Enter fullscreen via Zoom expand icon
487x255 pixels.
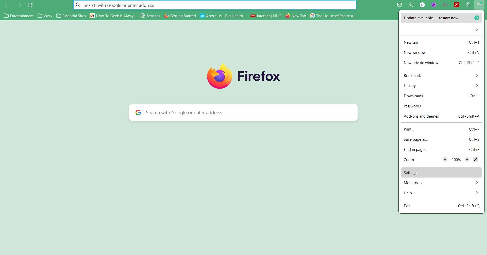point(476,160)
